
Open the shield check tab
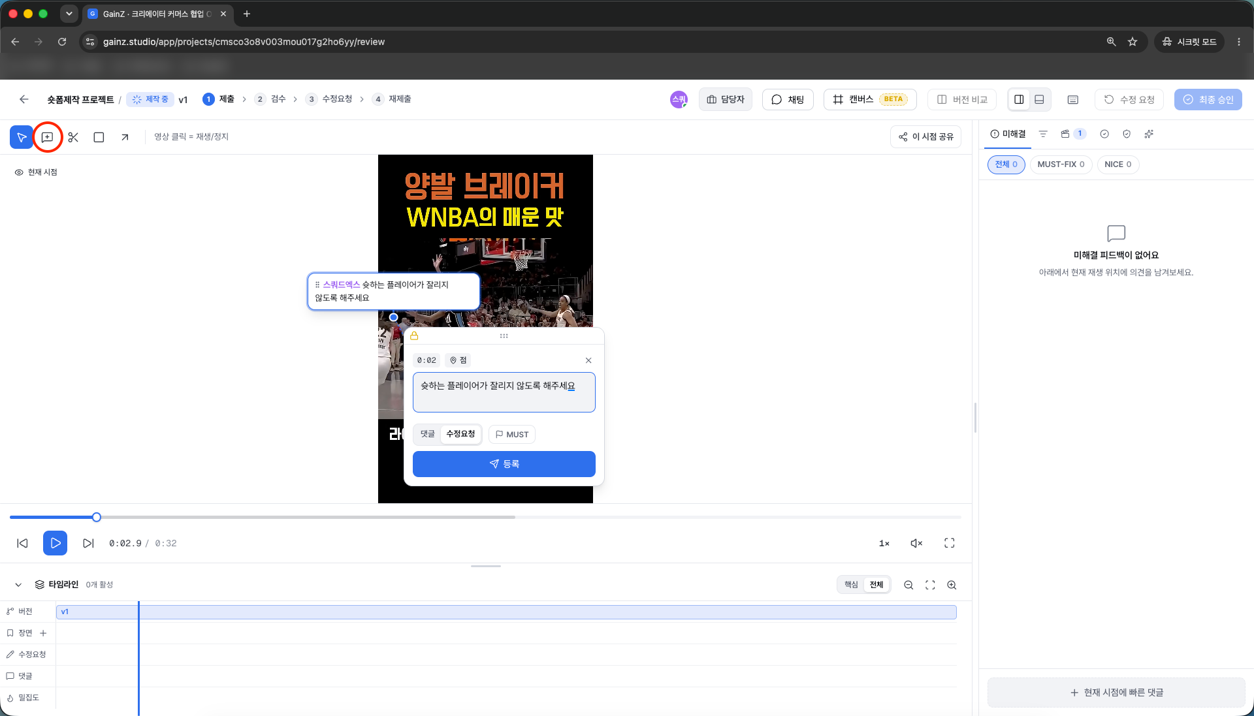coord(1127,134)
